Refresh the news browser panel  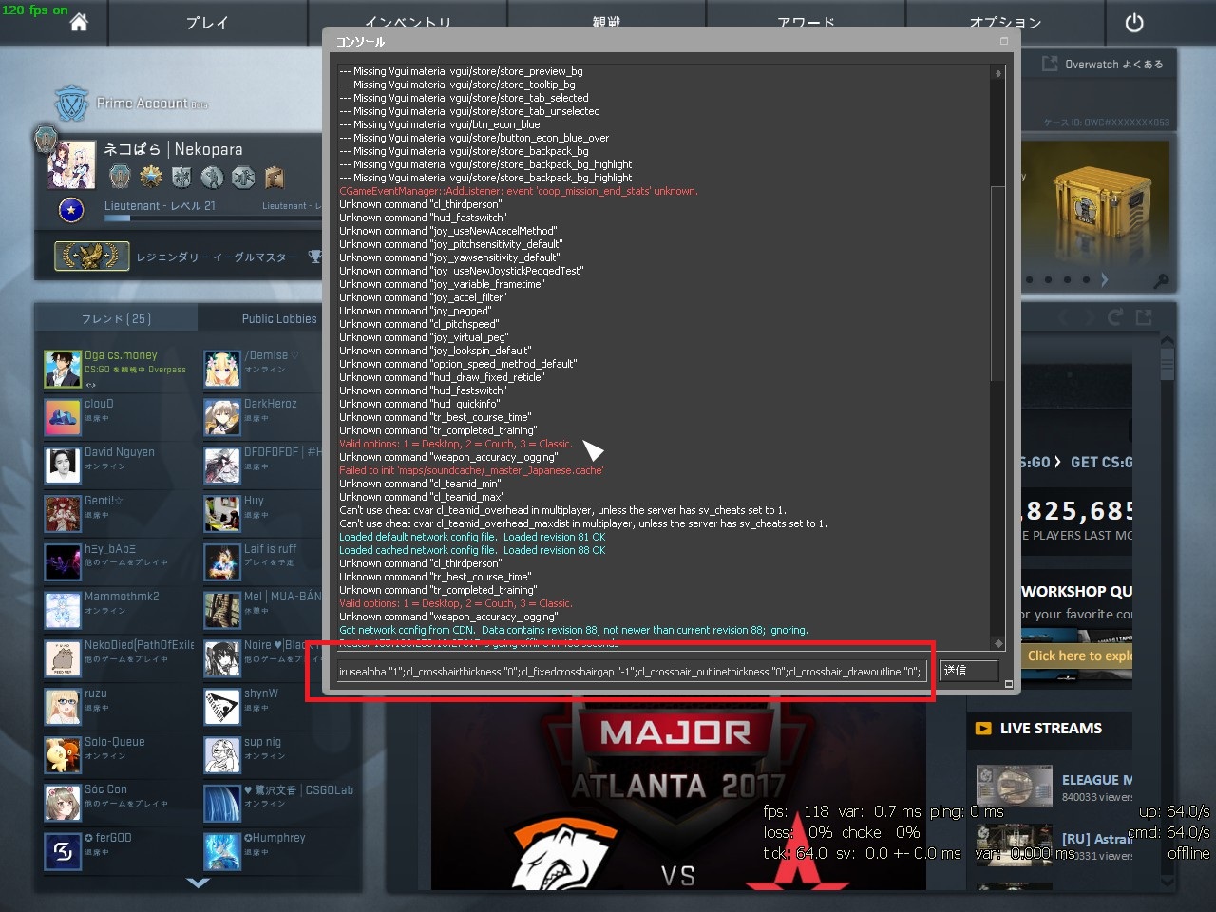pos(1115,317)
